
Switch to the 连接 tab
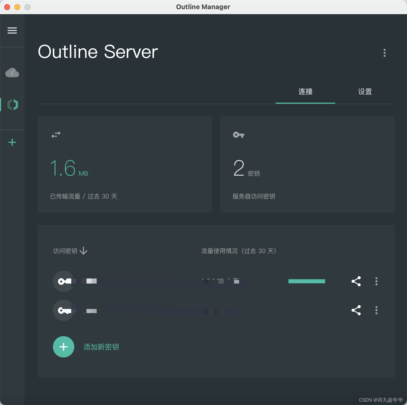point(305,92)
